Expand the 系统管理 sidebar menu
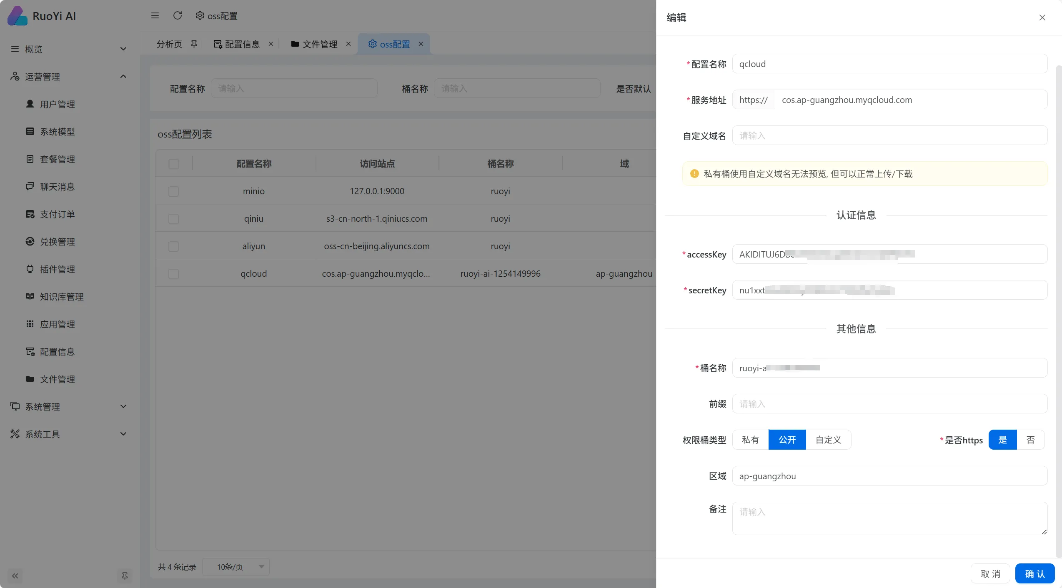This screenshot has height=588, width=1062. (x=69, y=406)
